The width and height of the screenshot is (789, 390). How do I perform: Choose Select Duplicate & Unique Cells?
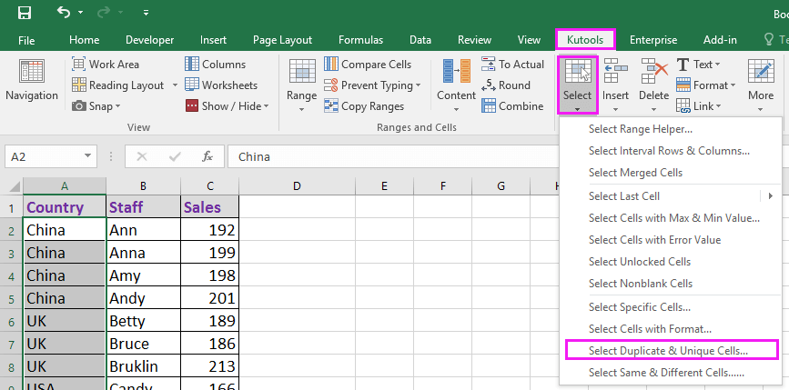coord(671,350)
